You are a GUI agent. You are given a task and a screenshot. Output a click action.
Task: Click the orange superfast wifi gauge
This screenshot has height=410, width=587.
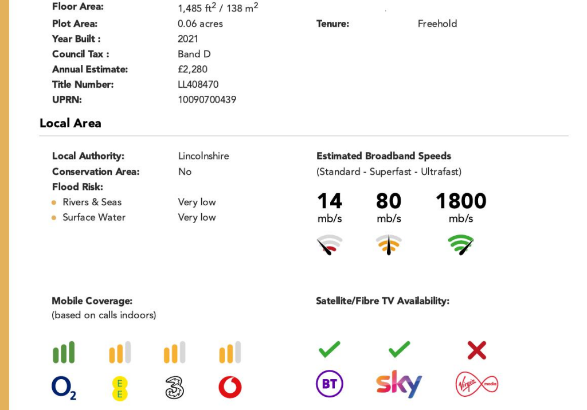coord(389,245)
